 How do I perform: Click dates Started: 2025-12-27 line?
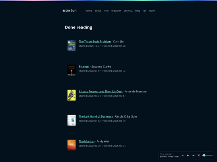coord(102,46)
